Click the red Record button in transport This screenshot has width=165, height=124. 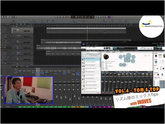[68, 17]
